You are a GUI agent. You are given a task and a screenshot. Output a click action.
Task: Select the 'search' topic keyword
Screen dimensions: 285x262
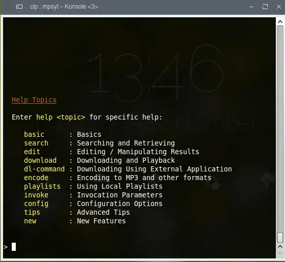[x=36, y=143]
